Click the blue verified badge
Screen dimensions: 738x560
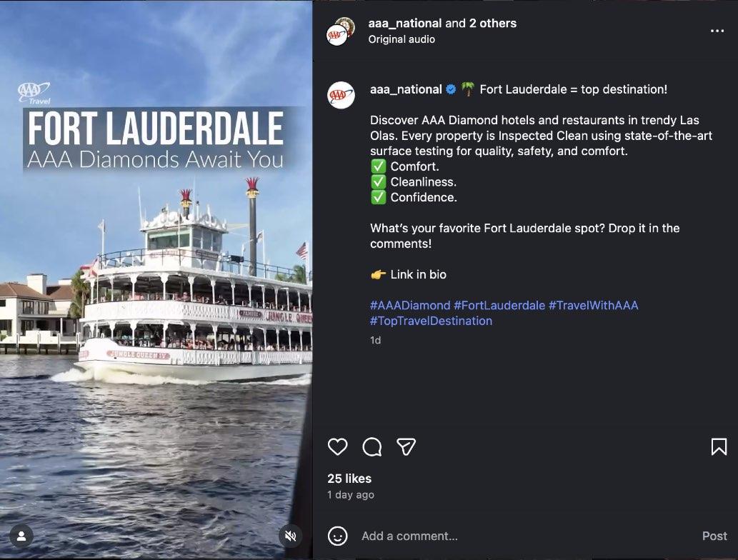450,89
